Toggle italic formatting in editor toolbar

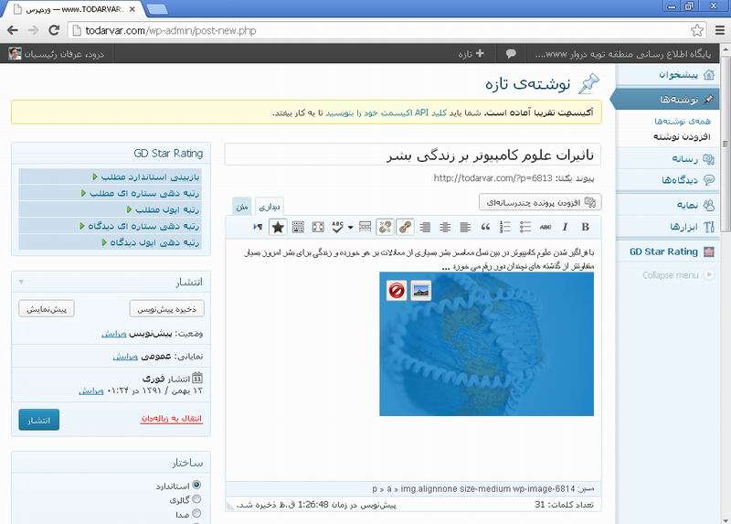(565, 227)
